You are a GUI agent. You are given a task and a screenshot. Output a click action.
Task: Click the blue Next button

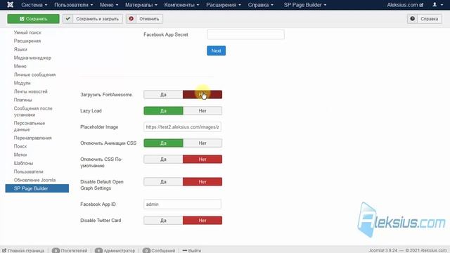[x=216, y=51]
